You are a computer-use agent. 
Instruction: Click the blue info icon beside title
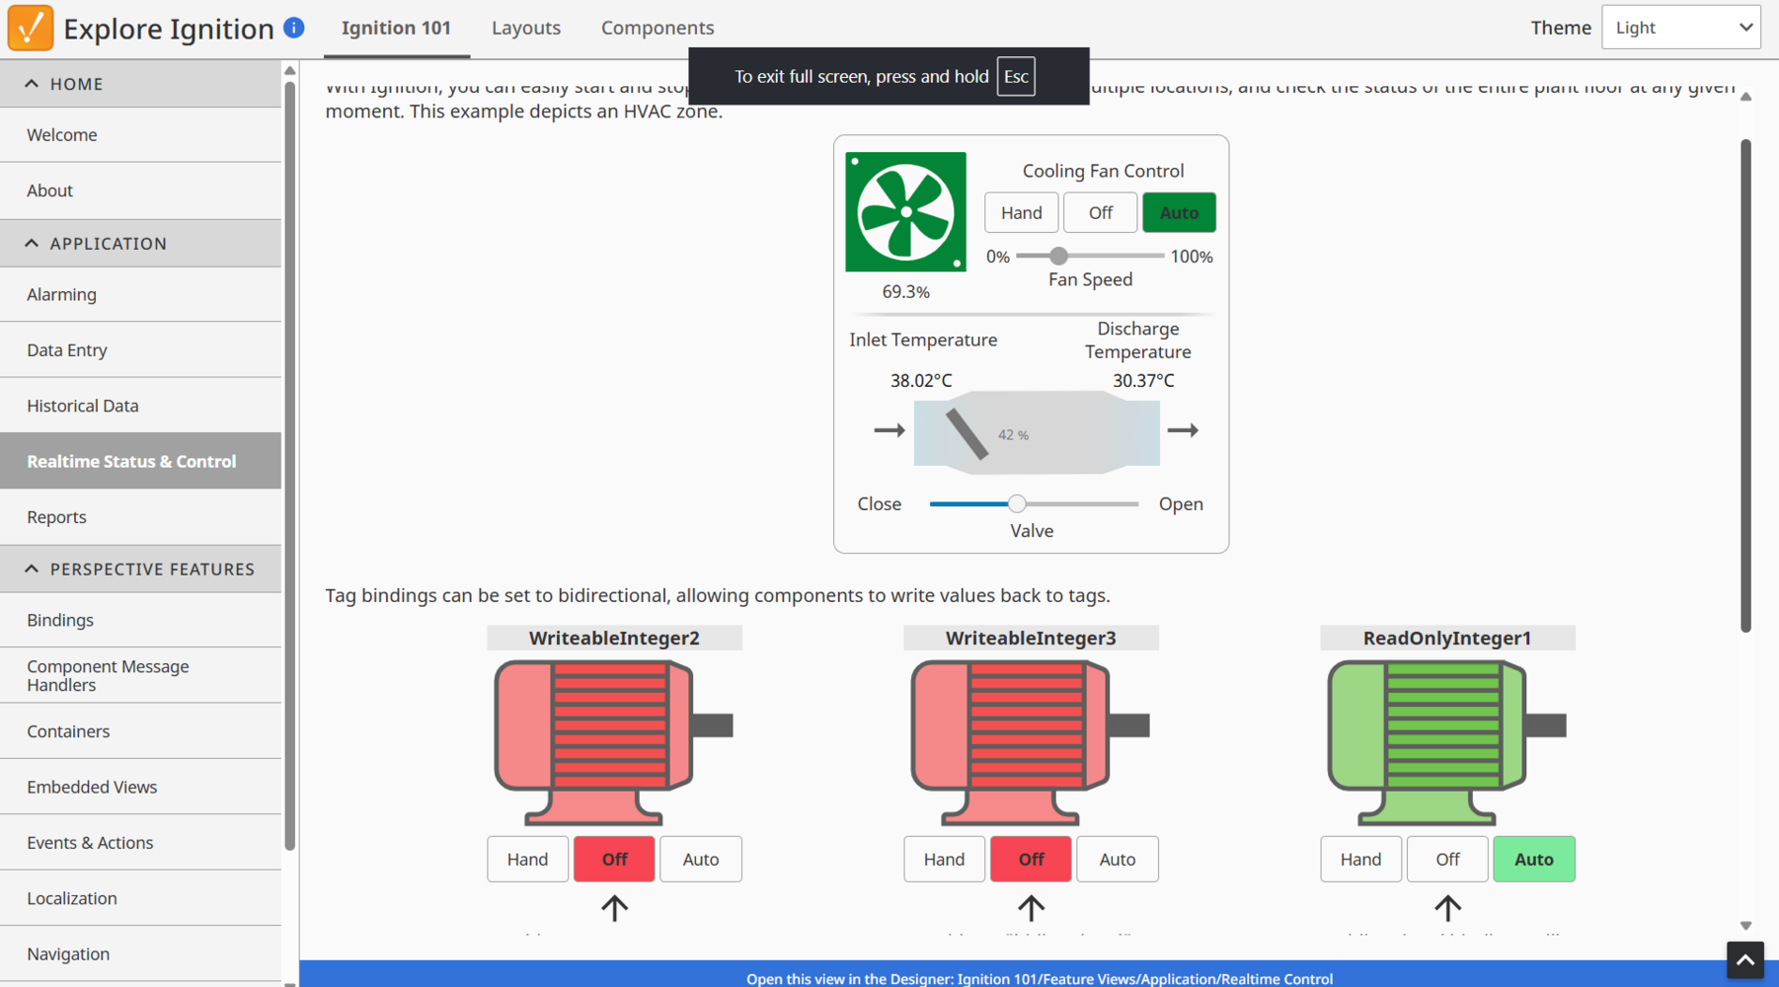pyautogui.click(x=294, y=28)
